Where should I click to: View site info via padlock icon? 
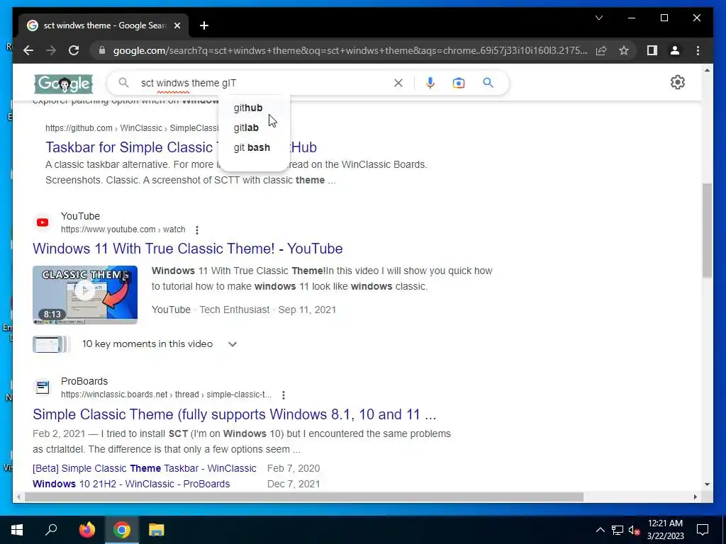[x=102, y=50]
